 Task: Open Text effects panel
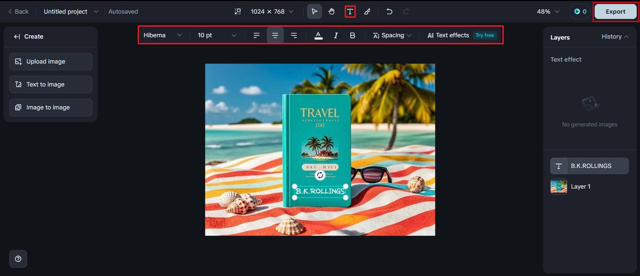tap(448, 35)
